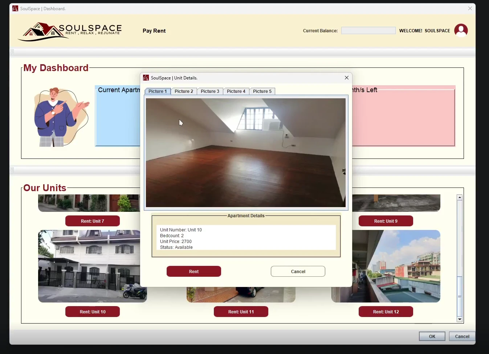
Task: Click the "Rent: Unit 12" button
Action: (x=386, y=312)
